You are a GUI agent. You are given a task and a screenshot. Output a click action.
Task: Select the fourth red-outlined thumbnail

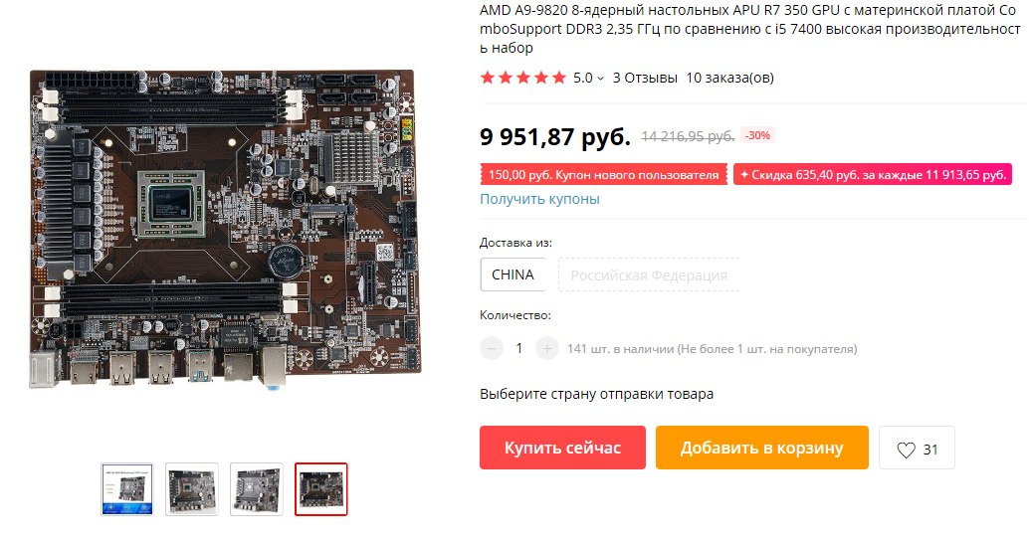(x=320, y=489)
